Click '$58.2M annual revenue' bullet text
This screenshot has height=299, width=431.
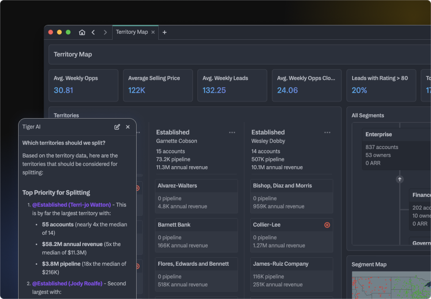72,244
